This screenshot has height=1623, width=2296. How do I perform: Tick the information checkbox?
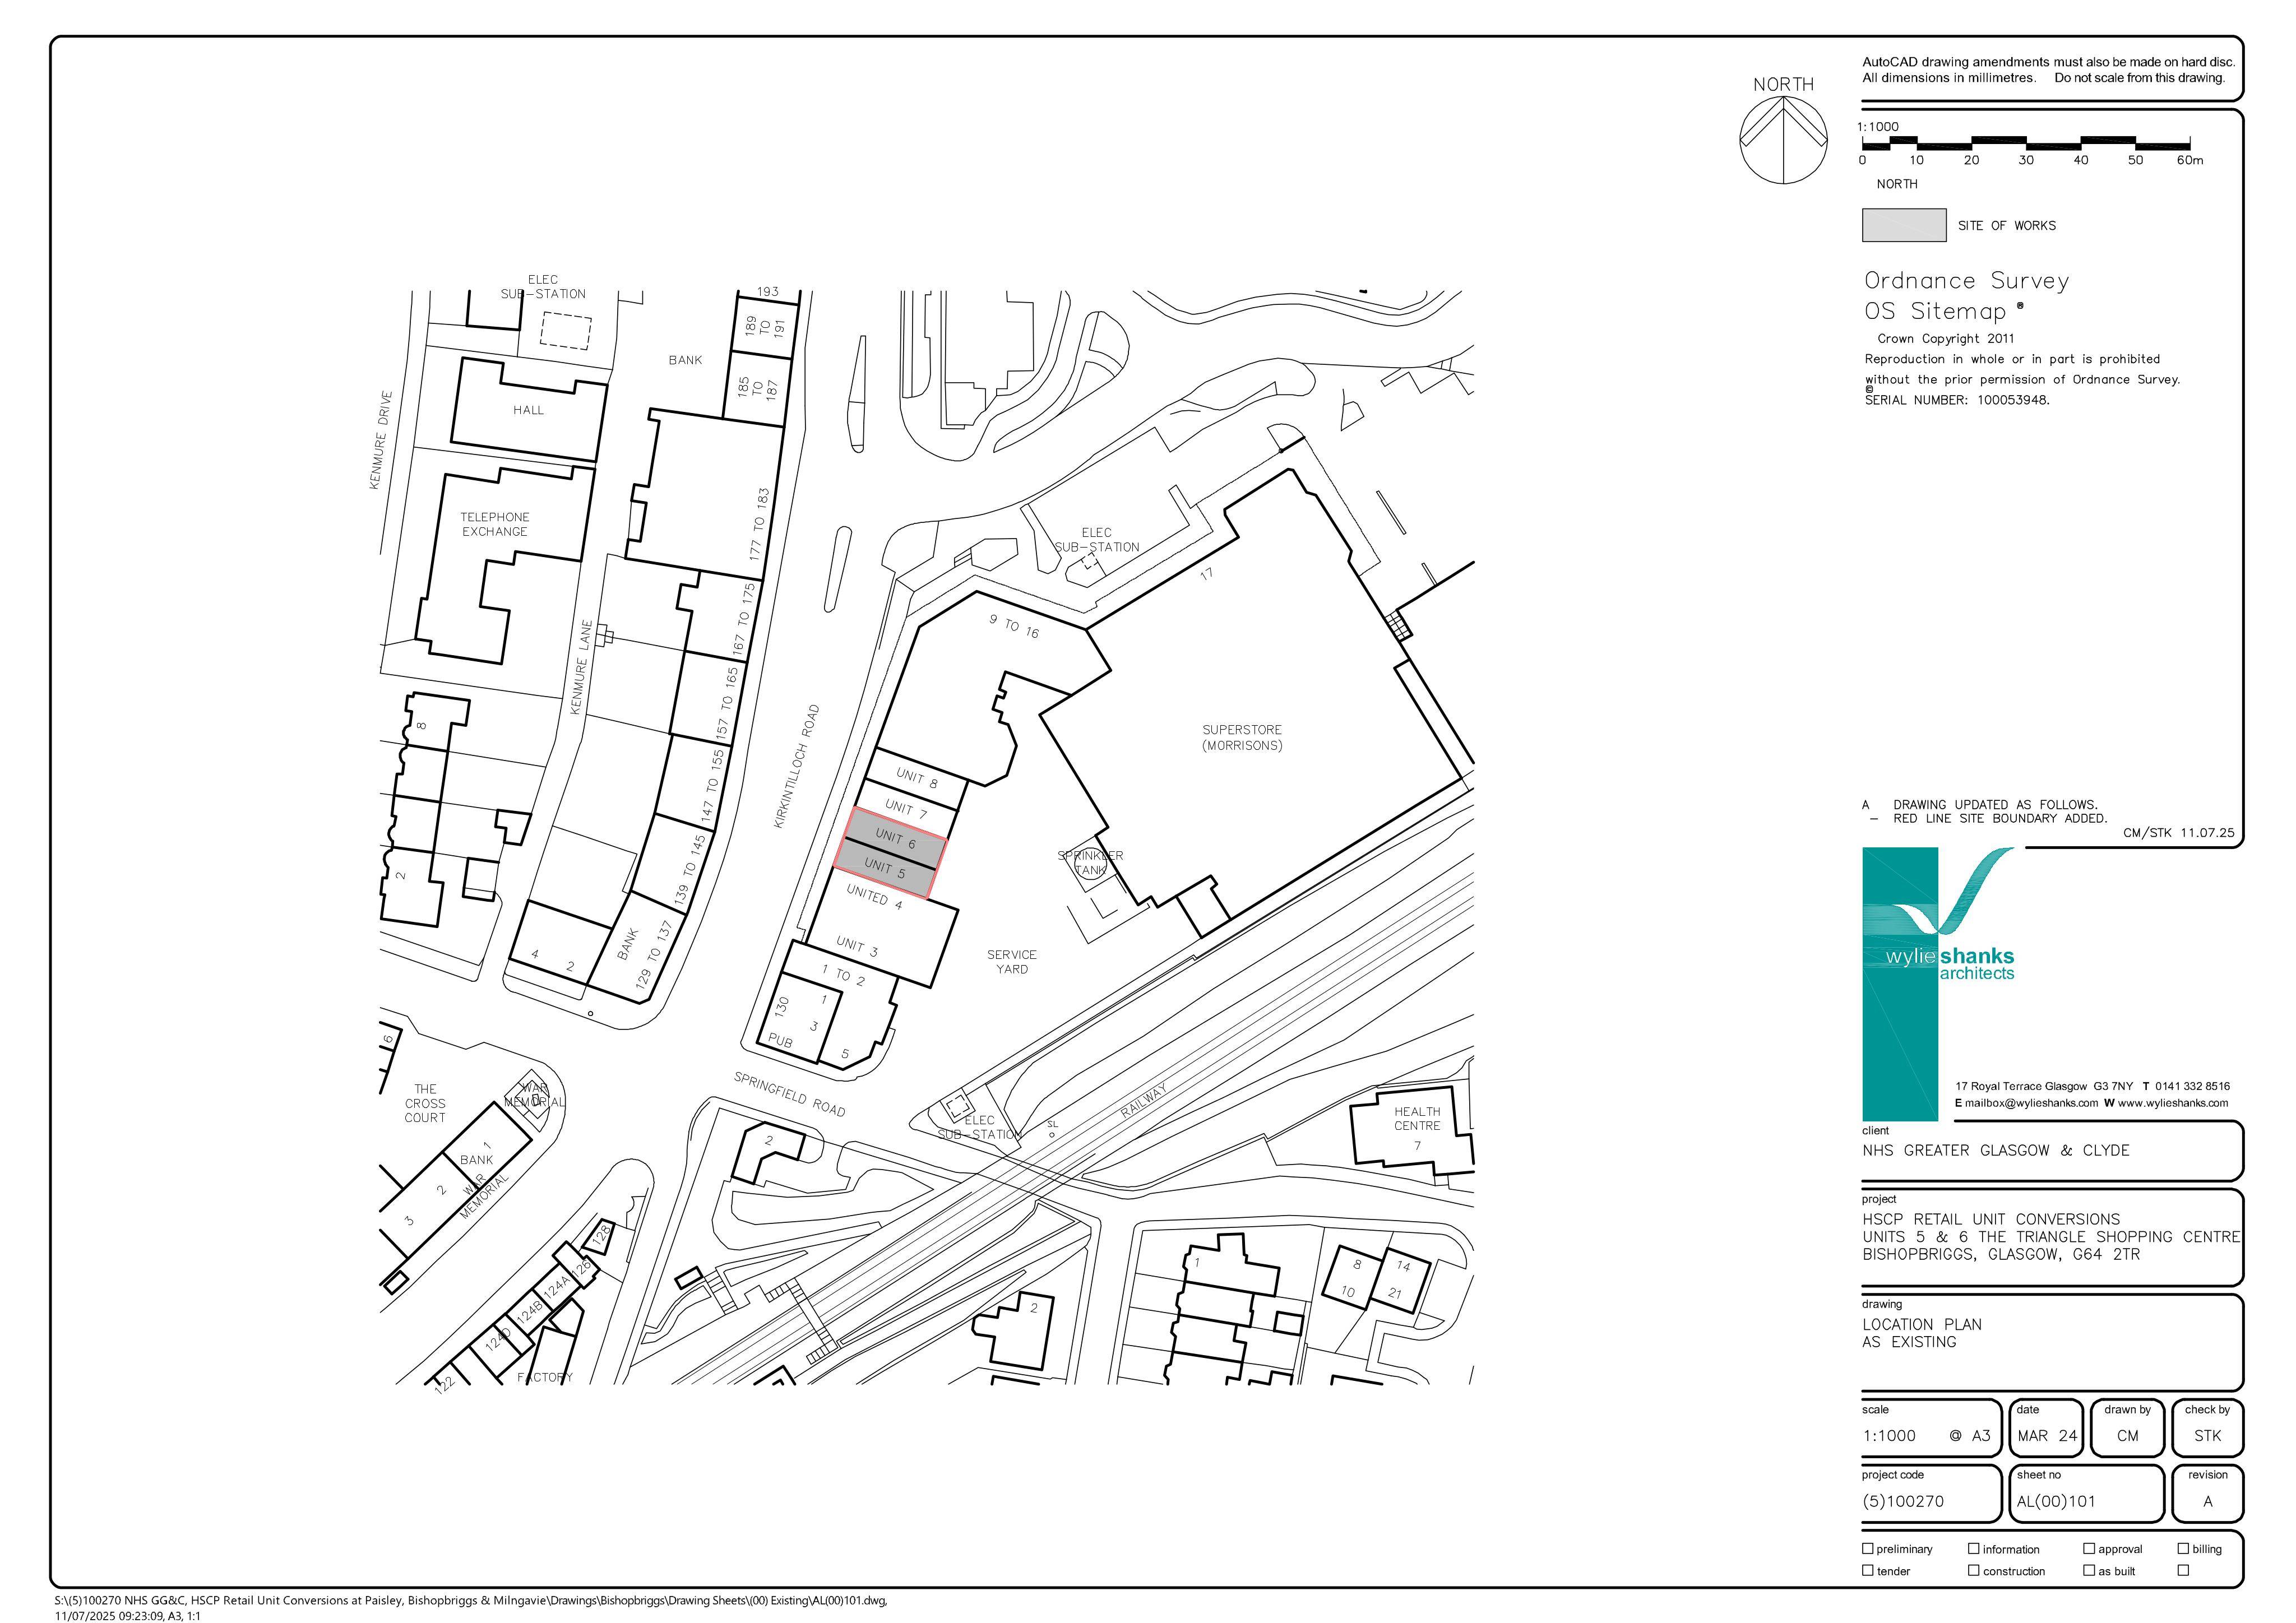tap(1973, 1548)
